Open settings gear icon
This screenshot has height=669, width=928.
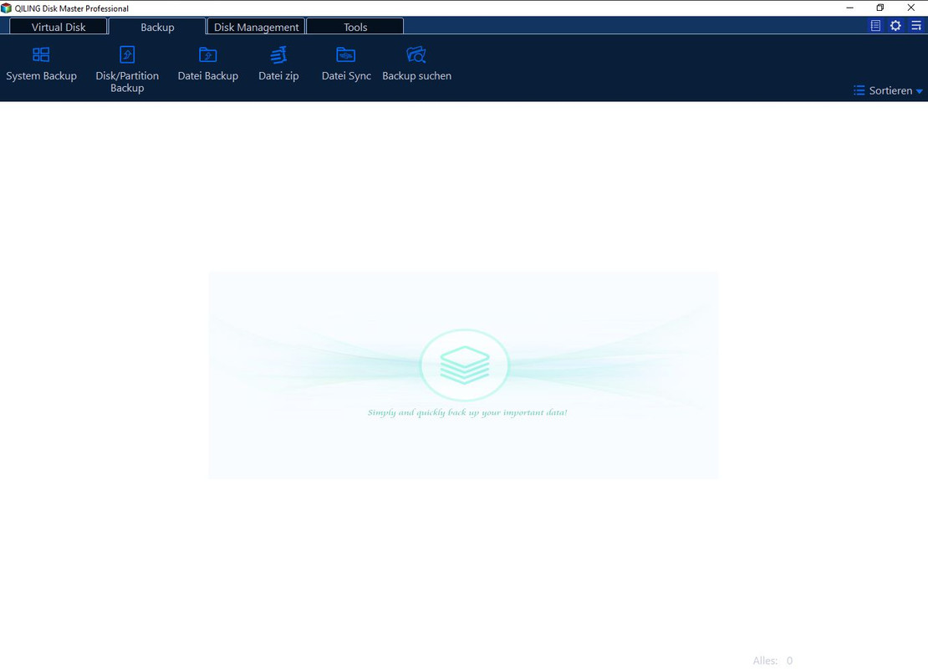895,25
